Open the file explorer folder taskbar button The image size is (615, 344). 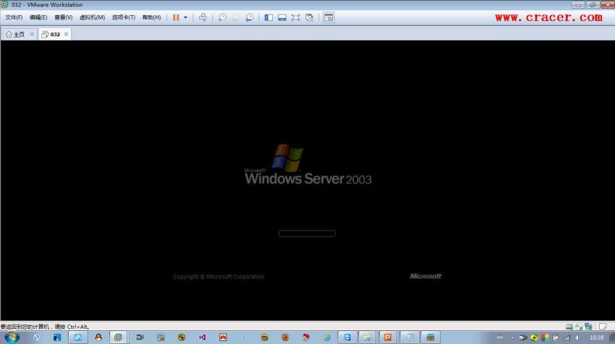pos(367,337)
